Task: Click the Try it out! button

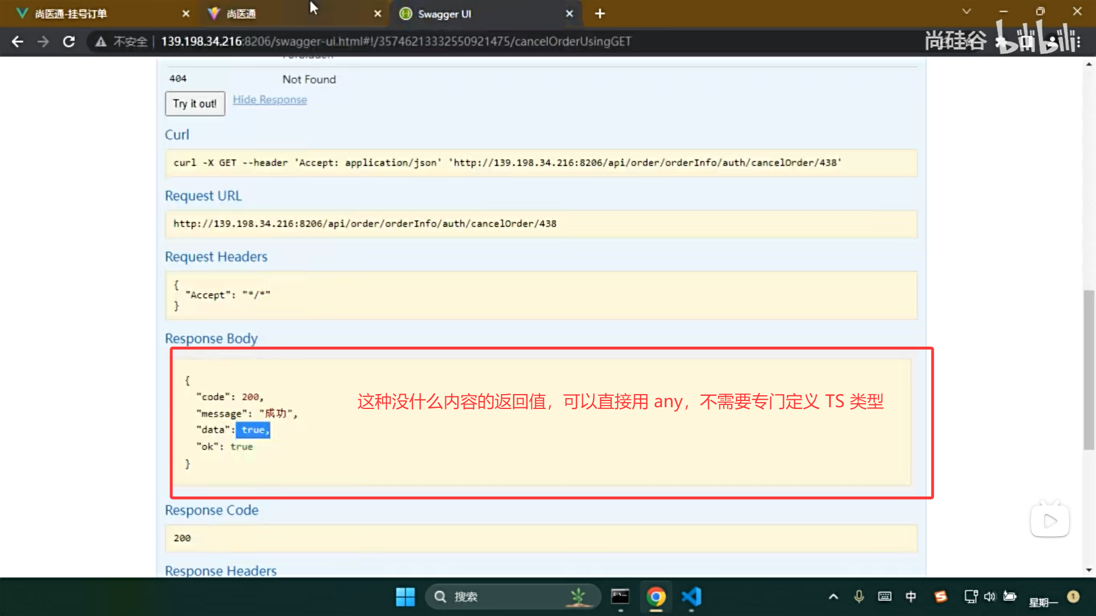Action: (x=195, y=104)
